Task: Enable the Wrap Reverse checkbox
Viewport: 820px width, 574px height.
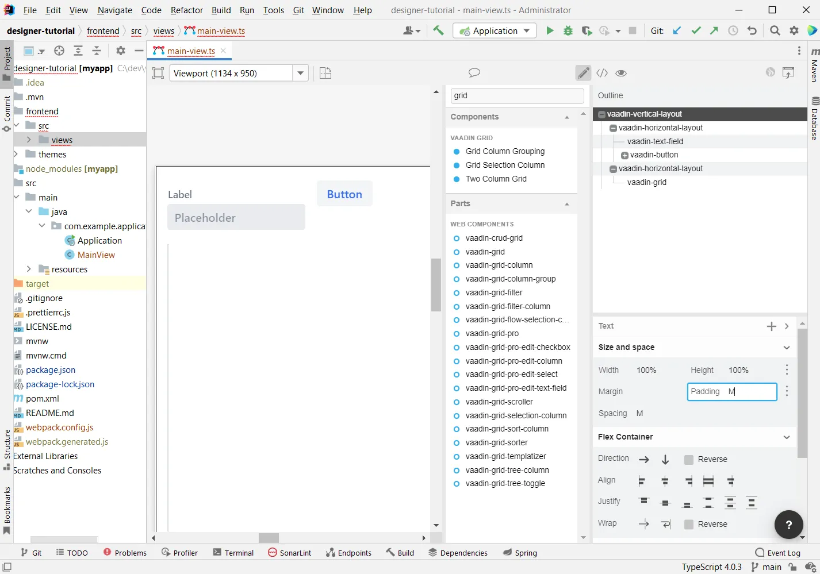Action: coord(689,525)
